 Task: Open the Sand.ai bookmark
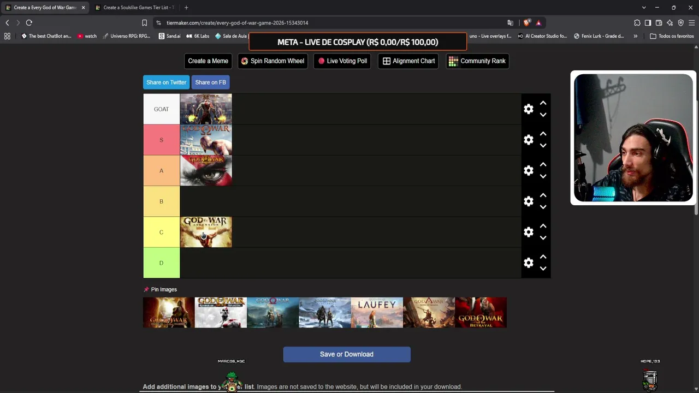pos(169,36)
